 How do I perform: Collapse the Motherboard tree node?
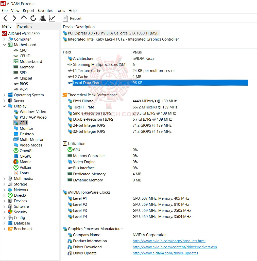4,45
